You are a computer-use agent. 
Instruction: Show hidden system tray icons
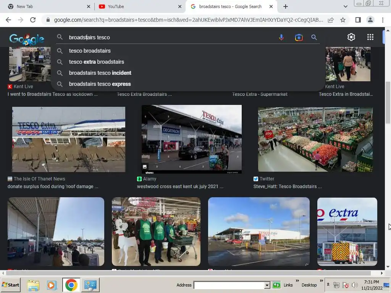click(328, 285)
